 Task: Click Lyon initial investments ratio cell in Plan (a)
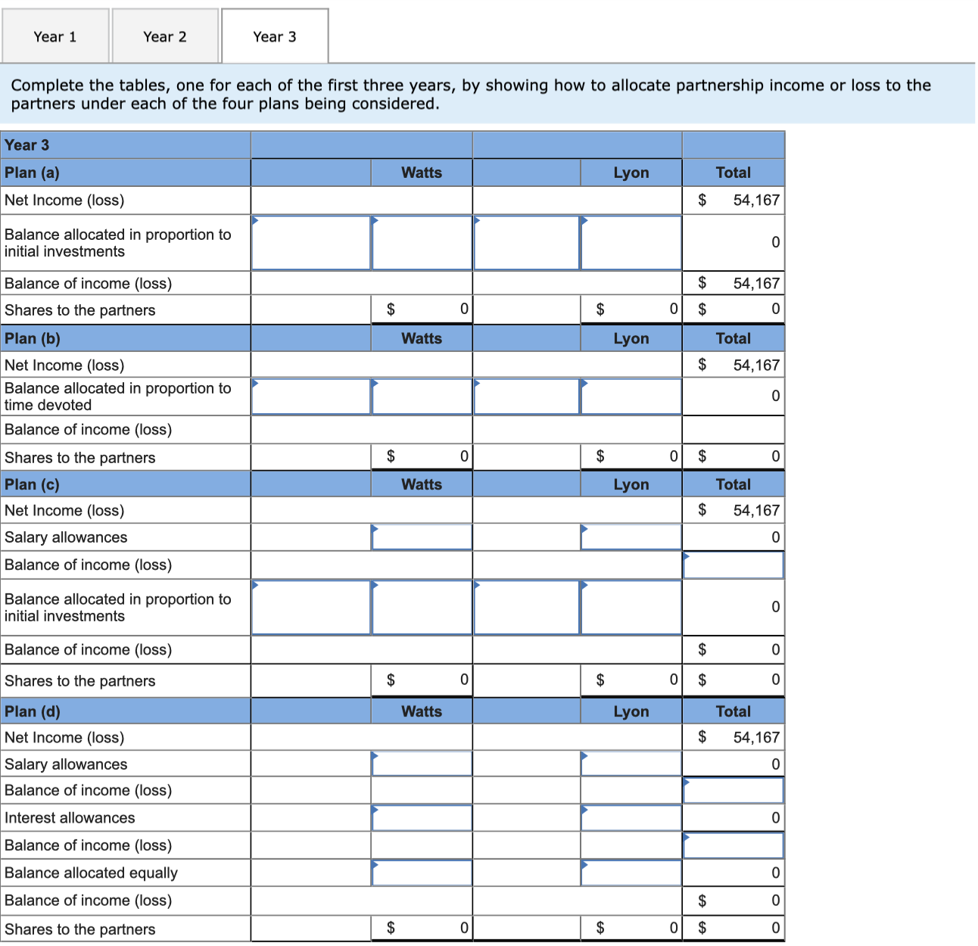pyautogui.click(x=526, y=242)
